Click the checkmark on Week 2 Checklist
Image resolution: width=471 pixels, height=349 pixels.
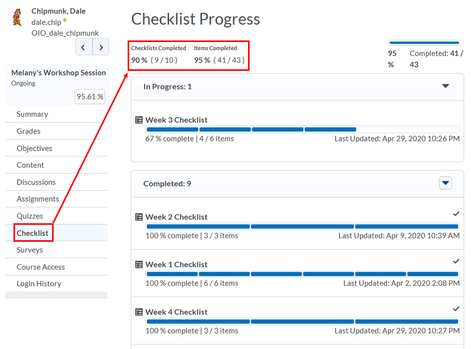point(456,214)
